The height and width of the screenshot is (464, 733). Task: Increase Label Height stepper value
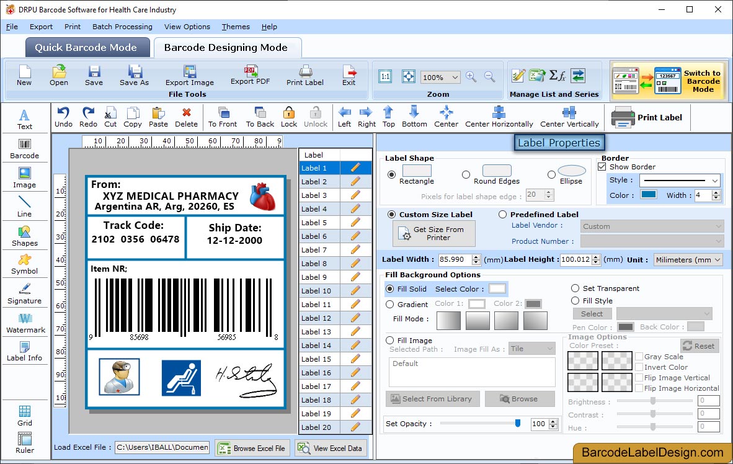pyautogui.click(x=595, y=256)
